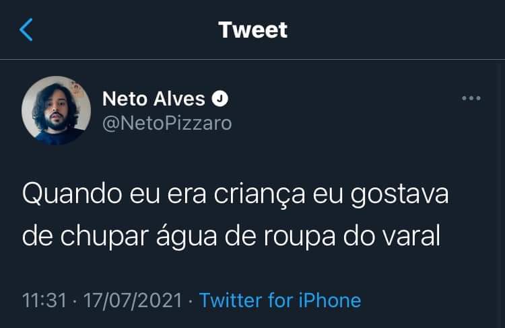The width and height of the screenshot is (505, 328).
Task: Click the word iPhone in source label
Action: (330, 300)
